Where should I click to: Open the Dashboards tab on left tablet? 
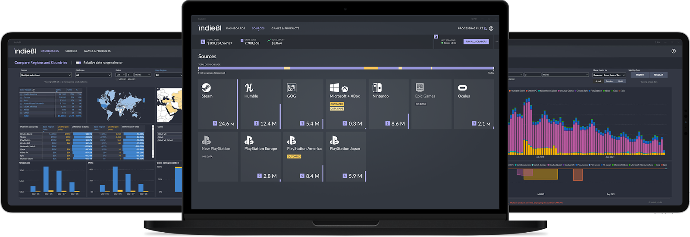pyautogui.click(x=50, y=51)
